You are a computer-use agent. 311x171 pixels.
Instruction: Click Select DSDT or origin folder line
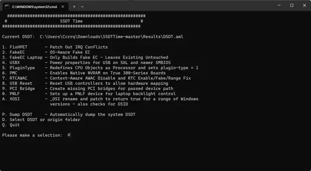tap(41, 120)
